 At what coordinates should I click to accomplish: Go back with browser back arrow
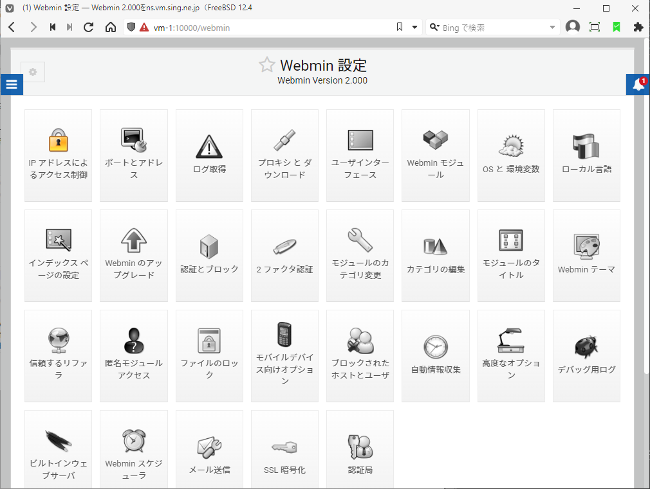pos(12,28)
